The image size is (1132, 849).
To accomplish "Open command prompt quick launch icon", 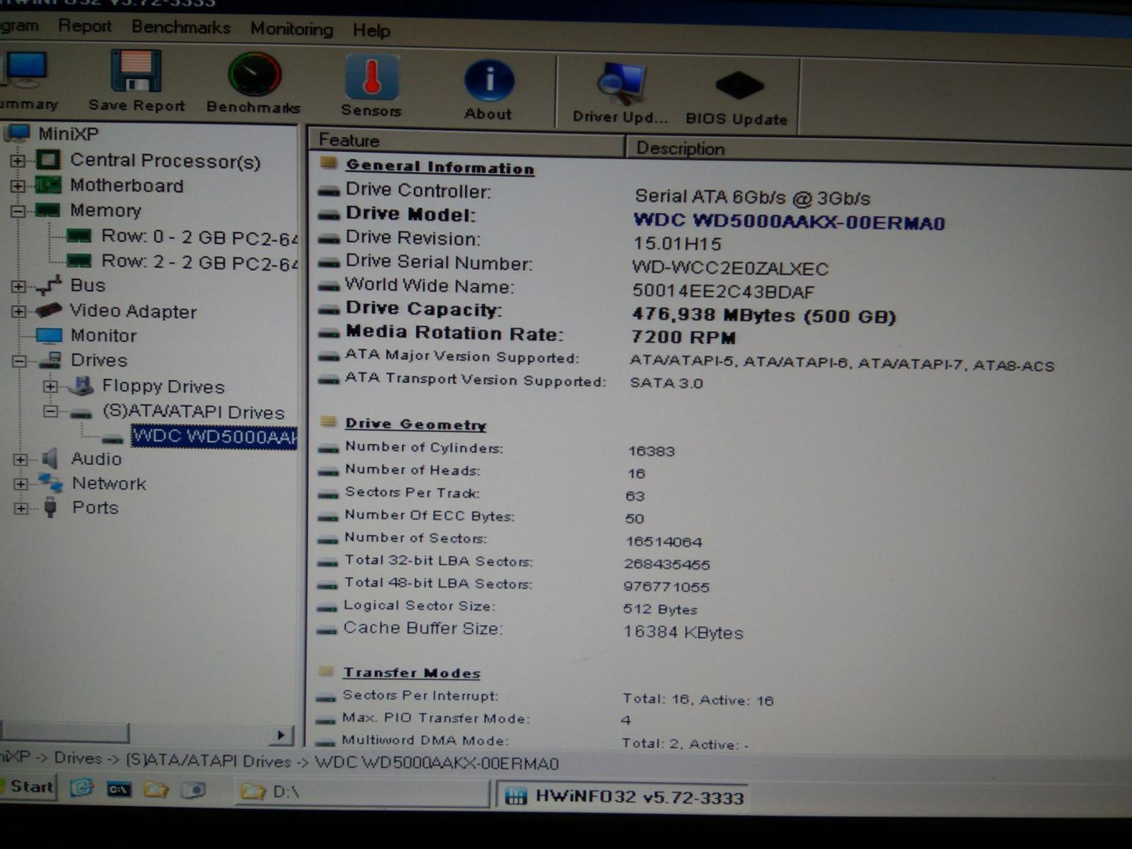I will click(119, 789).
